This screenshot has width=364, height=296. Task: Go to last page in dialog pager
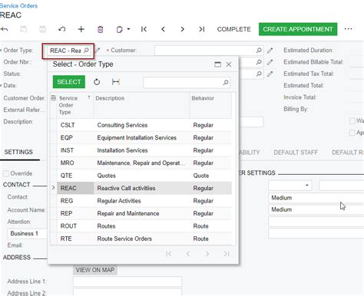click(x=227, y=254)
